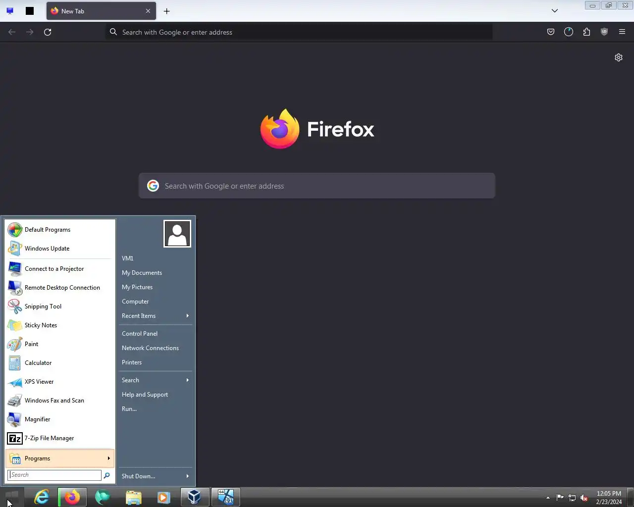Reload the page in Firefox
The width and height of the screenshot is (634, 507).
[48, 32]
